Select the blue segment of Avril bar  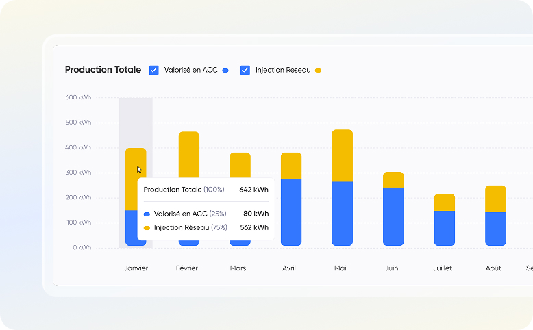click(x=291, y=212)
